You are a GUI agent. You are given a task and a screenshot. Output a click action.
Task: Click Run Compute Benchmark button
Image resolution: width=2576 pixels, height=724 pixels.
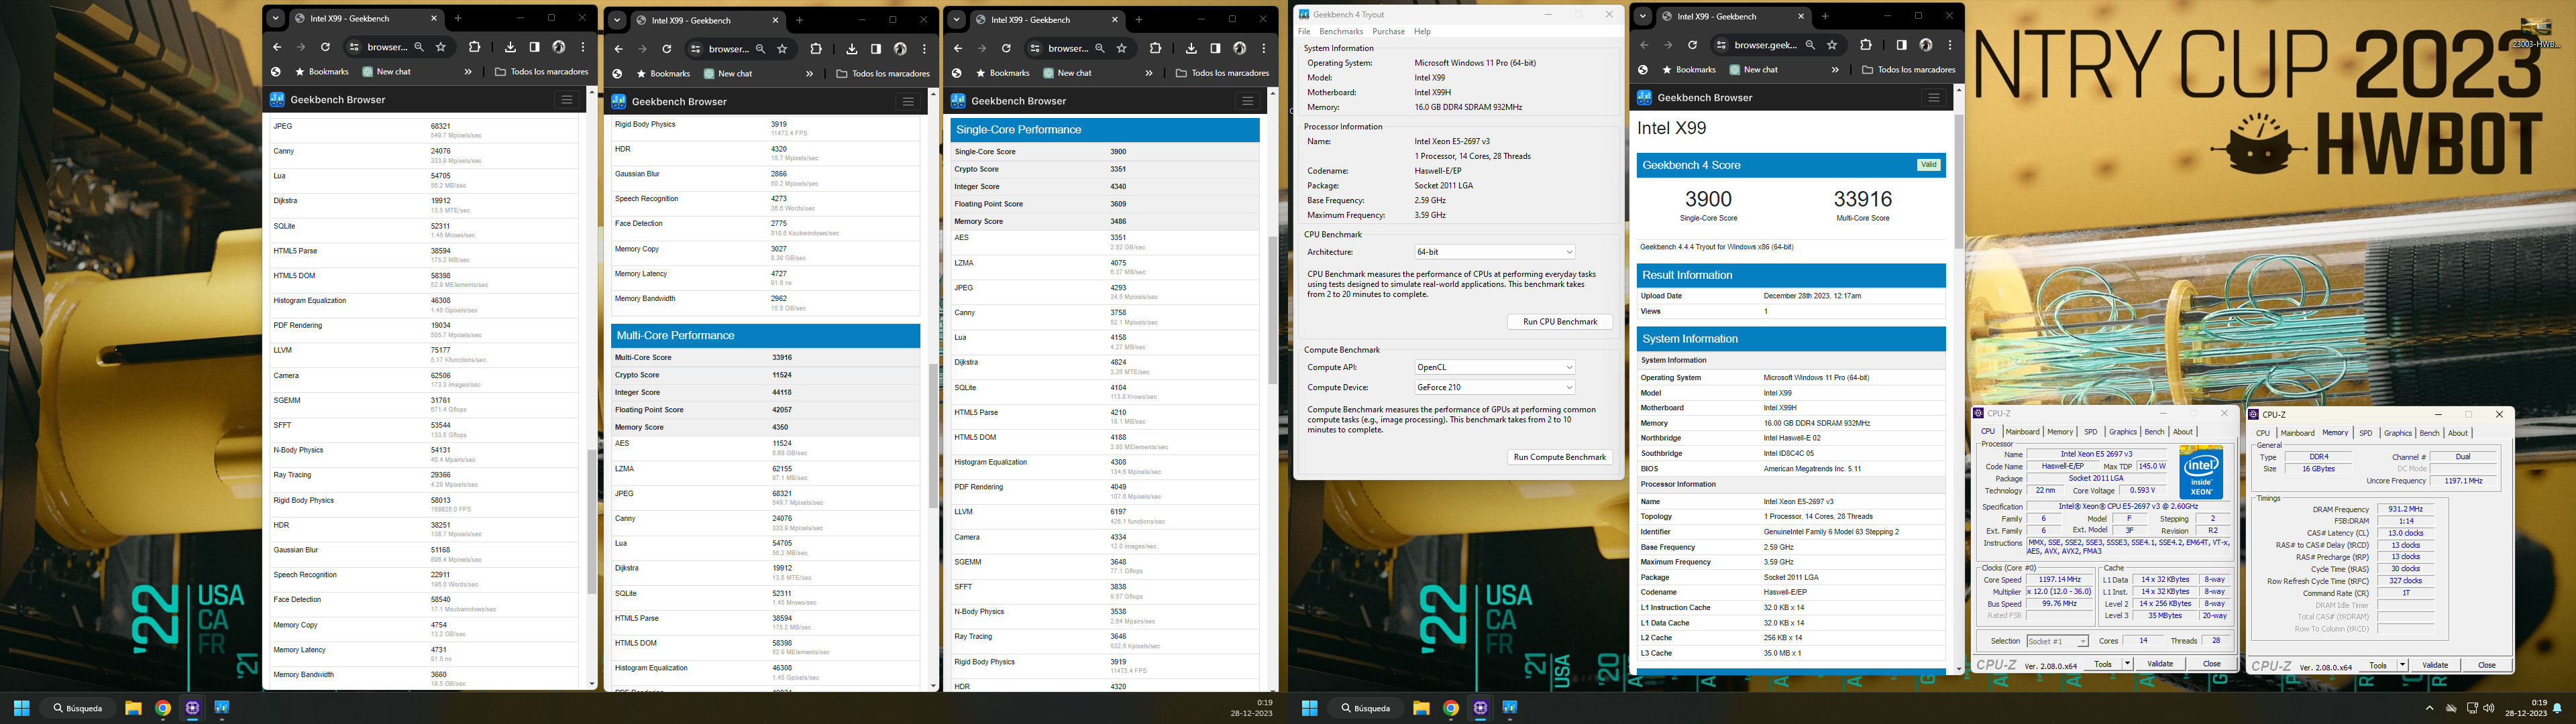coord(1559,457)
